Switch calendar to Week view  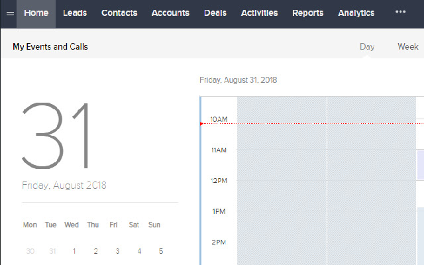coord(408,47)
